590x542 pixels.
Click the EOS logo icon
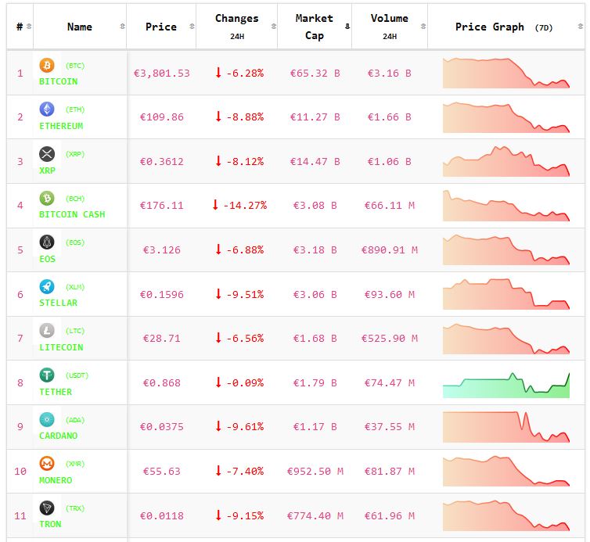[x=47, y=242]
